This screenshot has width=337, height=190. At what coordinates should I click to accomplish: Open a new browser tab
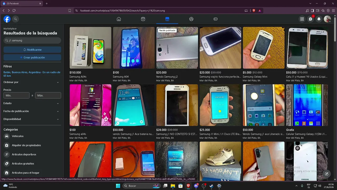(47, 3)
